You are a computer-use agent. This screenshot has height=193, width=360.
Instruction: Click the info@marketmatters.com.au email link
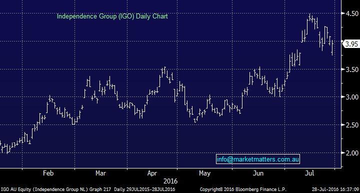point(258,159)
